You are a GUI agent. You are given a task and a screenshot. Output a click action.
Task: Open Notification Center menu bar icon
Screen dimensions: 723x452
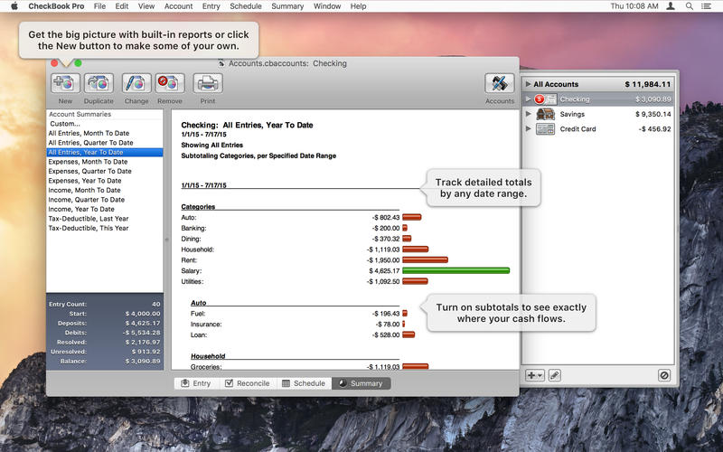[706, 6]
